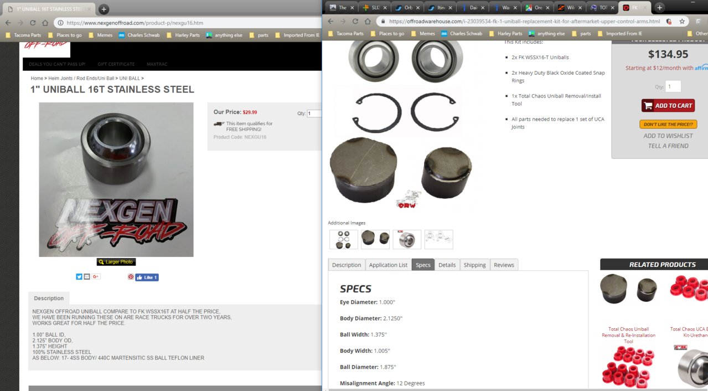Switch to the SLI tab in right browser
The height and width of the screenshot is (391, 708).
point(374,8)
